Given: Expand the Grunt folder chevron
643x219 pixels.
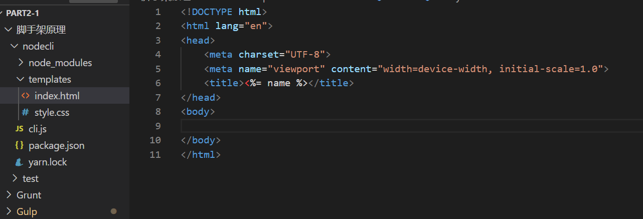Looking at the screenshot, I should point(9,195).
